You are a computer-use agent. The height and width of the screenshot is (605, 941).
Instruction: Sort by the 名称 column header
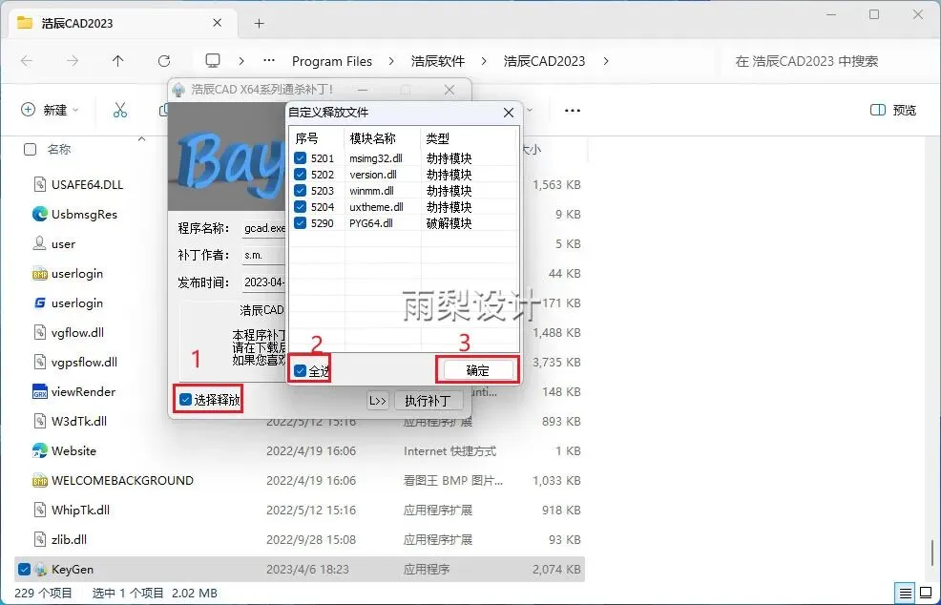[59, 150]
